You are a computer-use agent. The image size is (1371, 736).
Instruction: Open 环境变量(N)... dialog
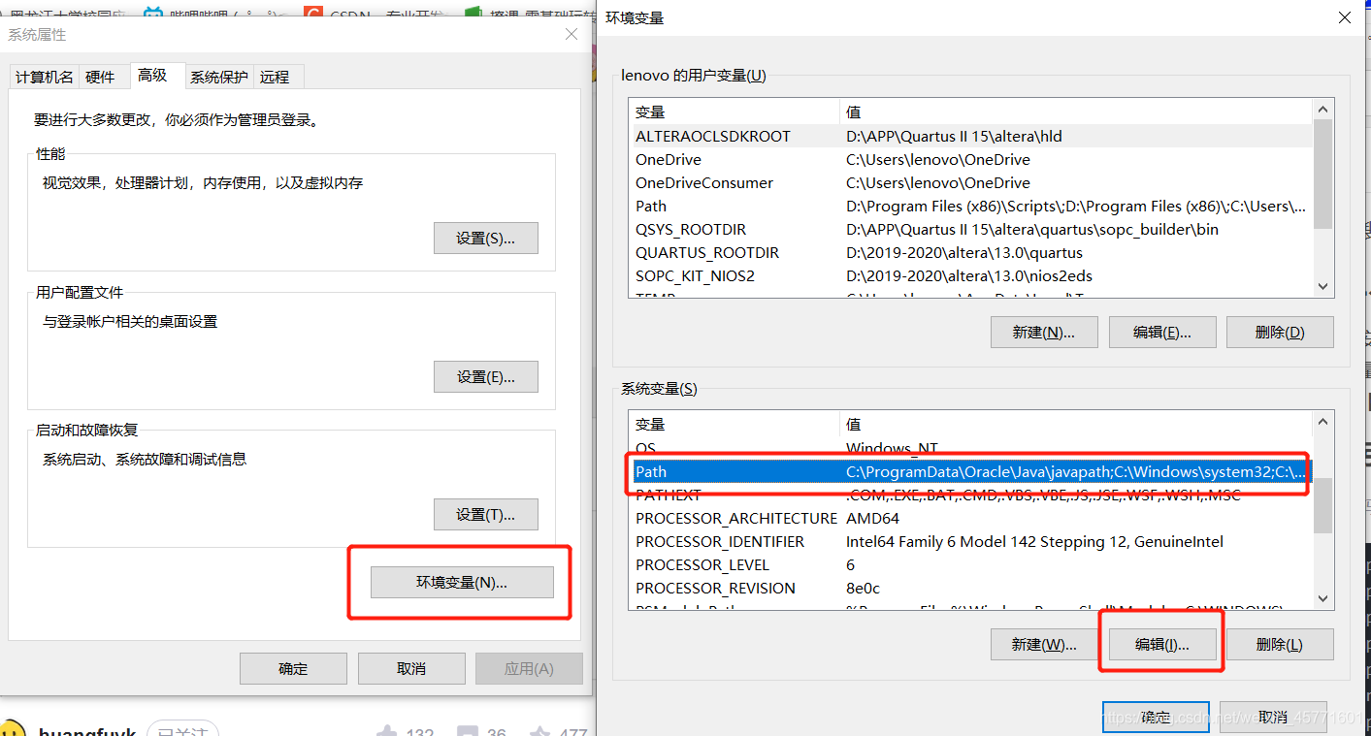pyautogui.click(x=462, y=583)
